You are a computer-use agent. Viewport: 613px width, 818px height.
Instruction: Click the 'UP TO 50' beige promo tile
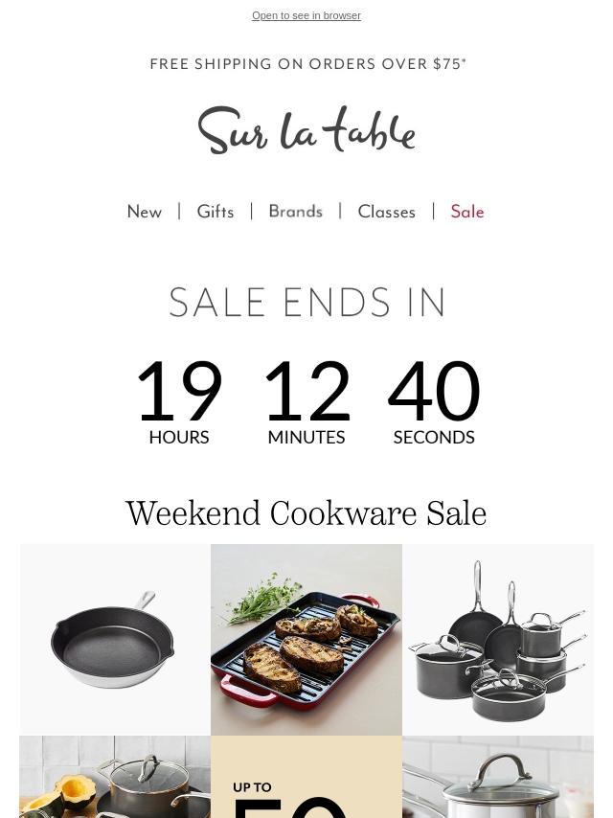[x=306, y=777]
